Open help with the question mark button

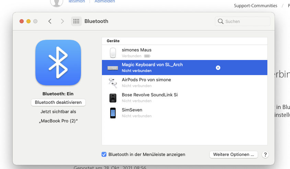[x=265, y=155]
